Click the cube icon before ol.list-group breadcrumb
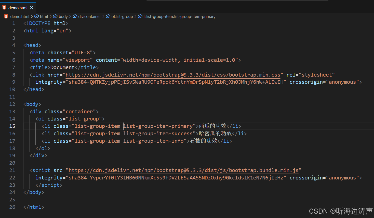Screen dimensions: 374x218 coord(108,17)
